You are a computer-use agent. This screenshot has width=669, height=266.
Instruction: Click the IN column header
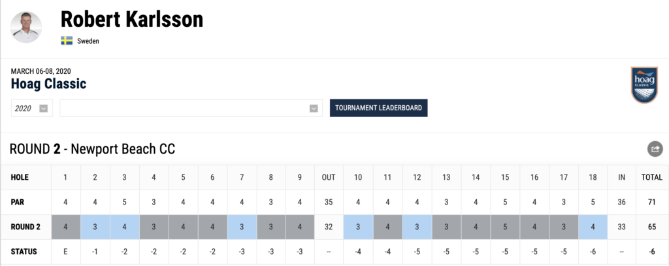(x=621, y=177)
